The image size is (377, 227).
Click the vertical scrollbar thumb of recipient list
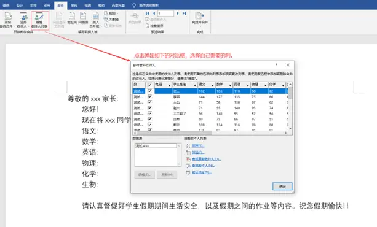(x=290, y=93)
